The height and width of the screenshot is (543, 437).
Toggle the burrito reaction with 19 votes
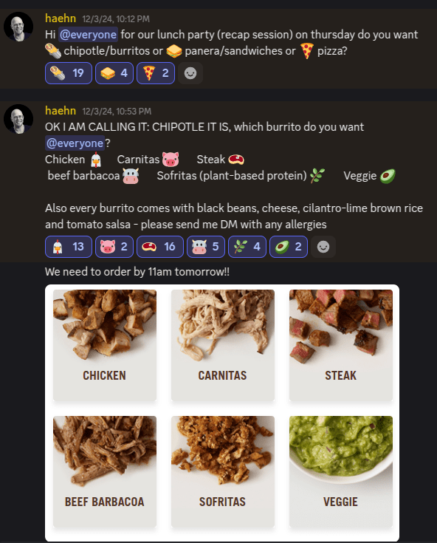[69, 73]
